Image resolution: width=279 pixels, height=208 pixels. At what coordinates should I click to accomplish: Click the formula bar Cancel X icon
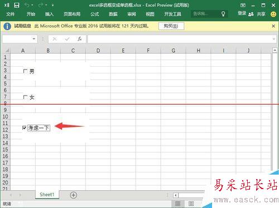(x=55, y=39)
